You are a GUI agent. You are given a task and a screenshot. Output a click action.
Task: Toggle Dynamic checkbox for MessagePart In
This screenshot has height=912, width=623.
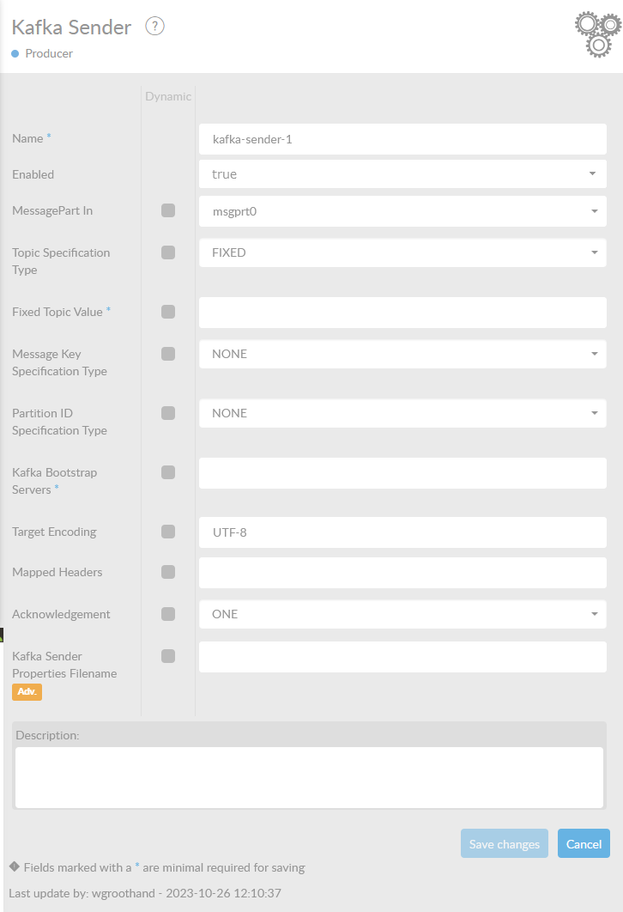pyautogui.click(x=168, y=210)
